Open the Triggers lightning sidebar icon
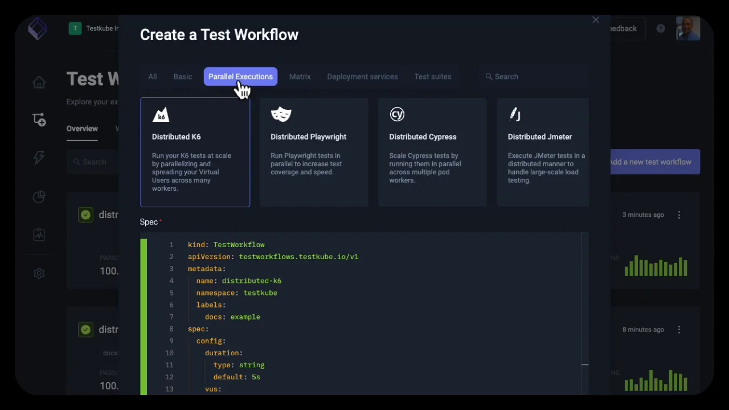Screen dimensions: 729x410 click(x=39, y=158)
